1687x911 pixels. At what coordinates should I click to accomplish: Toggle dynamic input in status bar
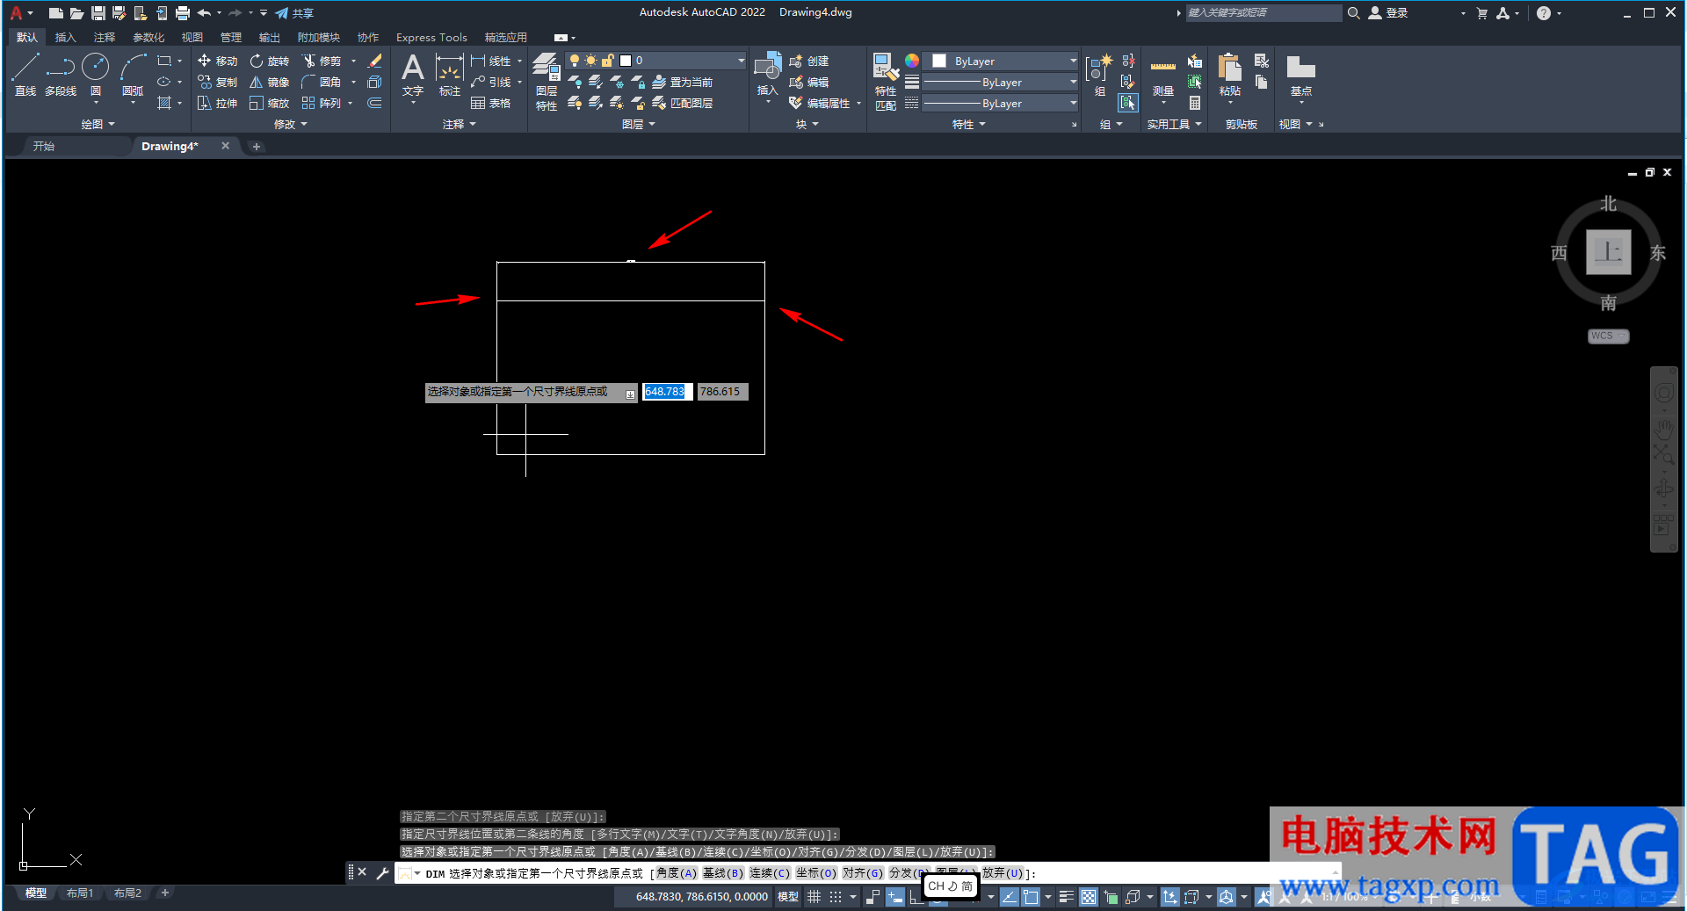pyautogui.click(x=895, y=897)
